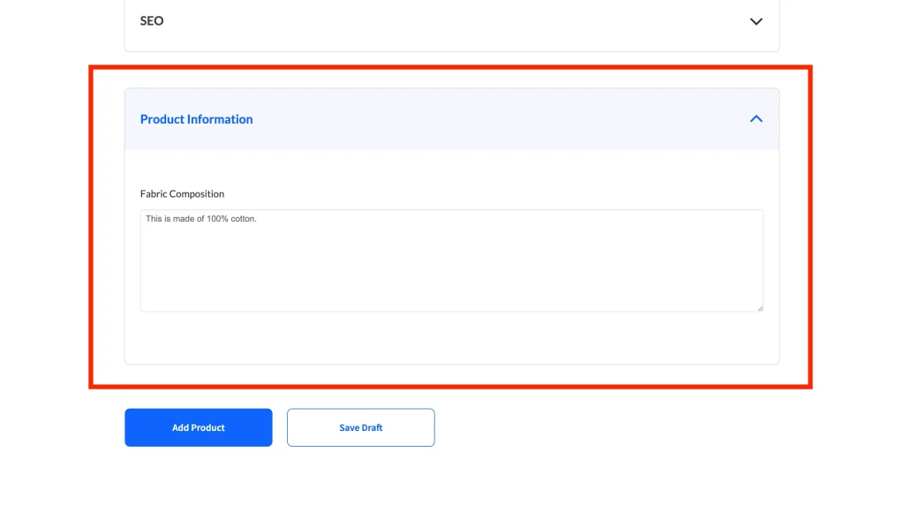Screen dimensions: 904x513
Task: Open the SEO section heading
Action: click(152, 21)
